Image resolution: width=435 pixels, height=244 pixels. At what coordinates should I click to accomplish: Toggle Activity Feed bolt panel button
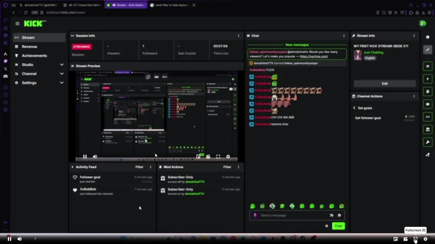coord(428,79)
